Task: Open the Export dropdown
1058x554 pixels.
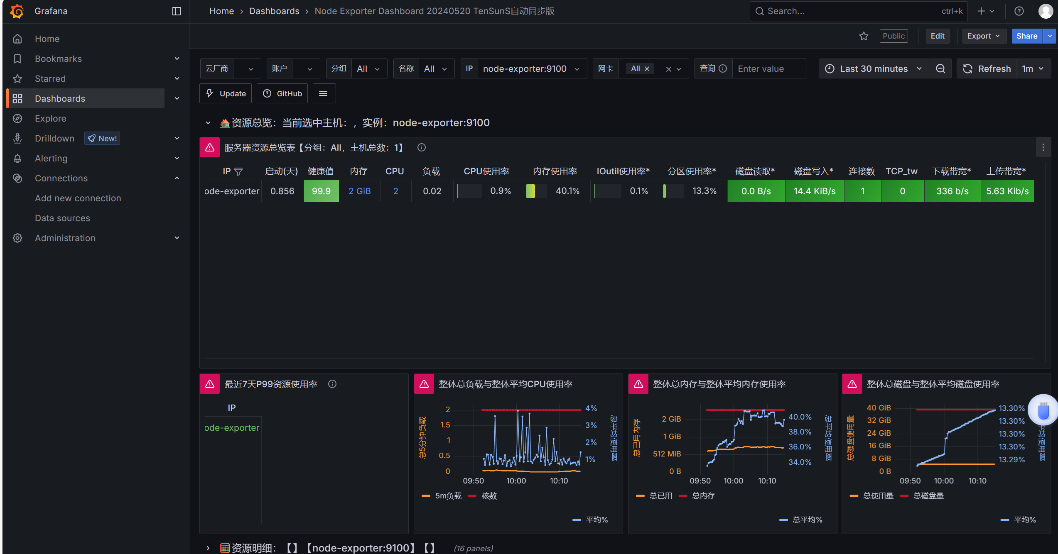Action: [984, 36]
